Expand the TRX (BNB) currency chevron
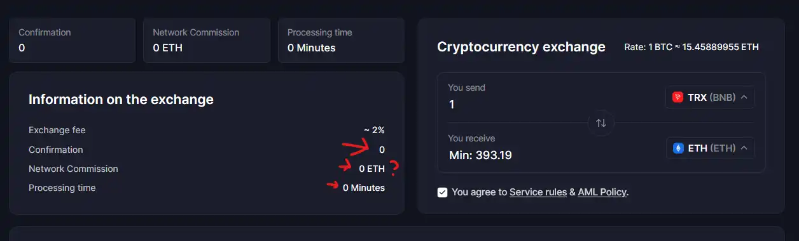The image size is (799, 241). [x=744, y=98]
